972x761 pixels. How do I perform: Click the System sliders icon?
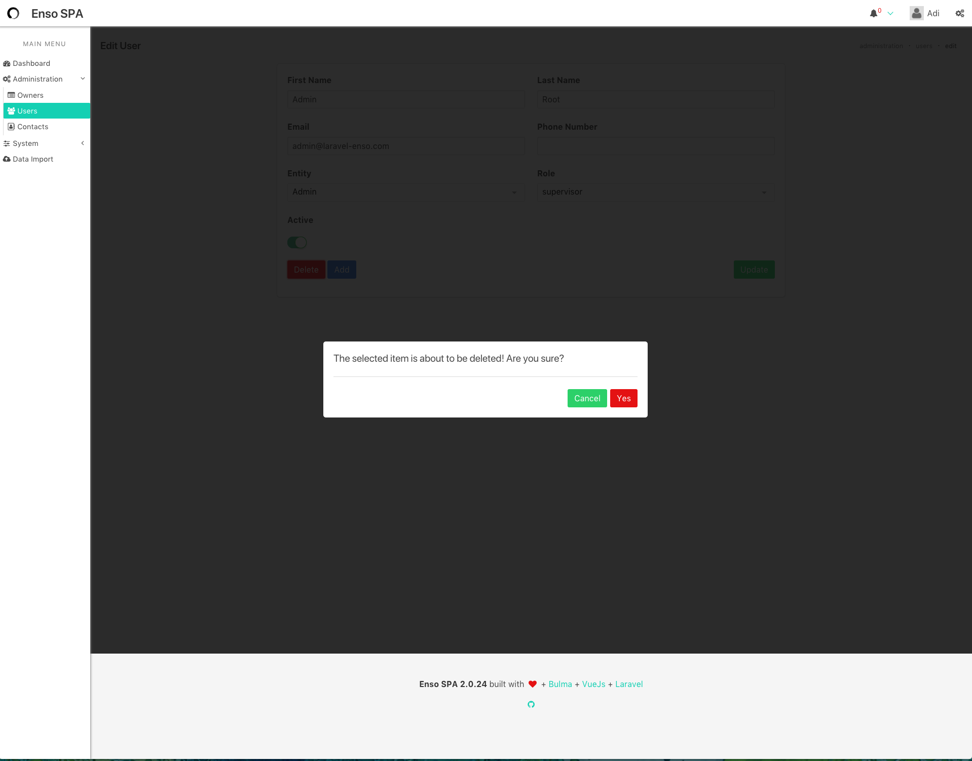point(7,143)
